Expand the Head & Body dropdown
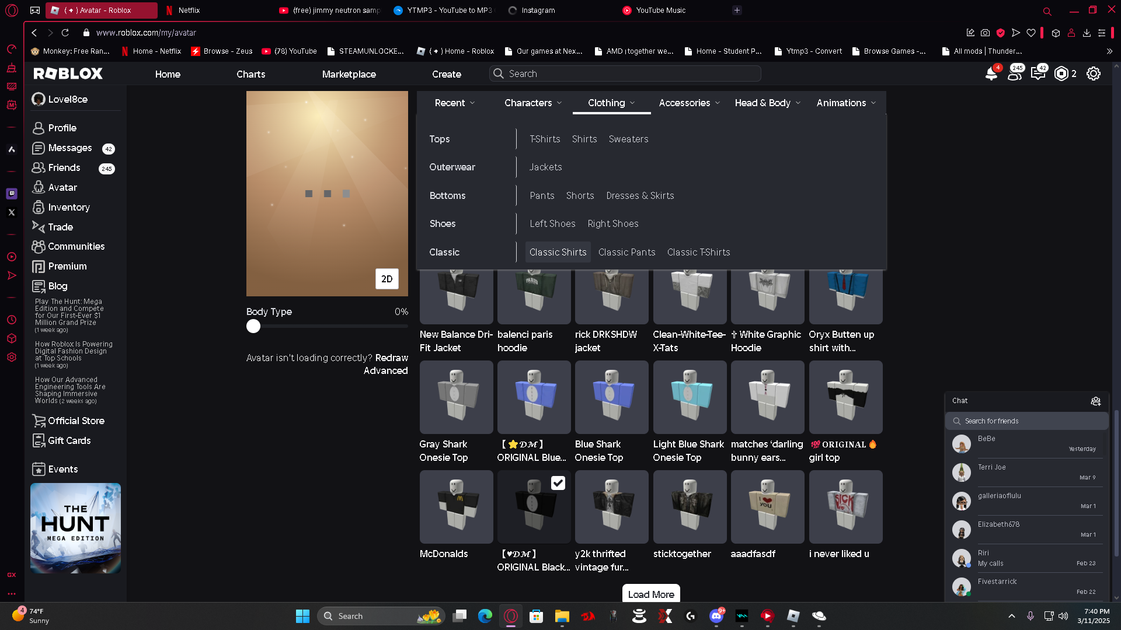Viewport: 1121px width, 630px height. point(767,103)
